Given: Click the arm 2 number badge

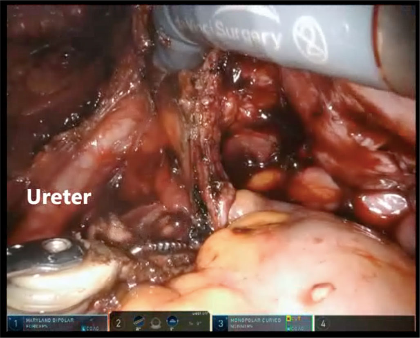Looking at the screenshot, I should coord(118,324).
